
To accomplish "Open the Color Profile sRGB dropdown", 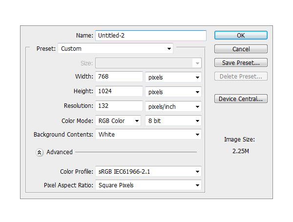I will coord(148,171).
